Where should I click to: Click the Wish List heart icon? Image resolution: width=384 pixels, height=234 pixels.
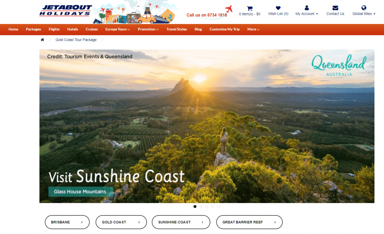[x=278, y=8]
